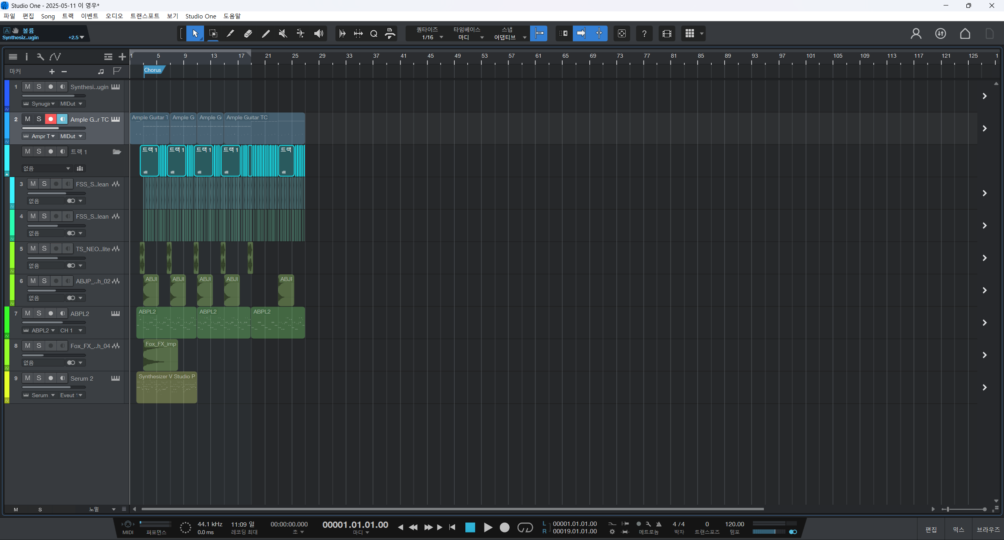This screenshot has width=1004, height=540.
Task: Open the Start page home icon
Action: pyautogui.click(x=965, y=33)
